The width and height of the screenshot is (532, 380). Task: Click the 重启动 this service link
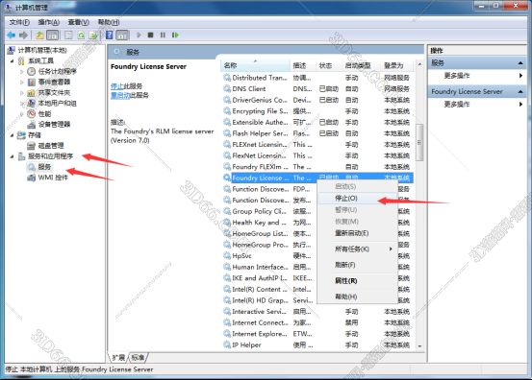click(120, 95)
